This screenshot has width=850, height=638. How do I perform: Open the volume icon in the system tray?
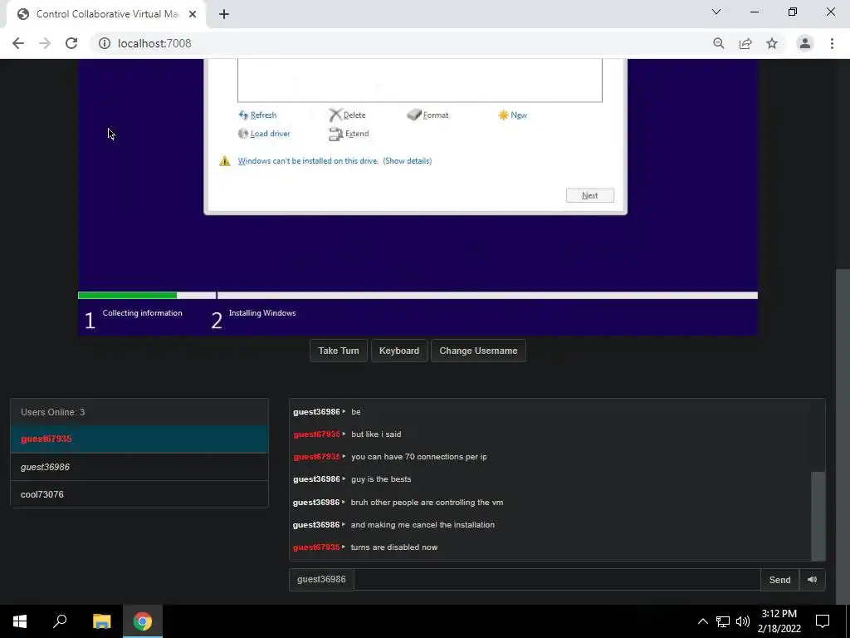(743, 621)
